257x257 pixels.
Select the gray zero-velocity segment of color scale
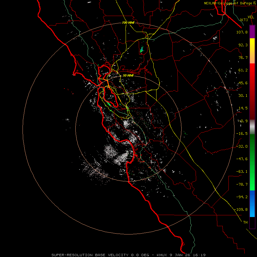tap(252, 127)
